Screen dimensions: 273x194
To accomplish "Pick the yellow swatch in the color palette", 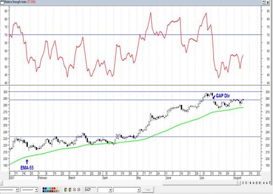I will (56, 189).
